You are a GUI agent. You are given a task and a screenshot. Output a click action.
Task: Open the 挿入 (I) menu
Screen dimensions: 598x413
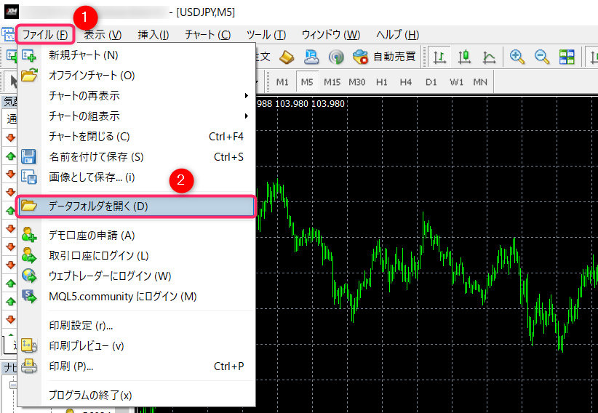click(x=154, y=35)
